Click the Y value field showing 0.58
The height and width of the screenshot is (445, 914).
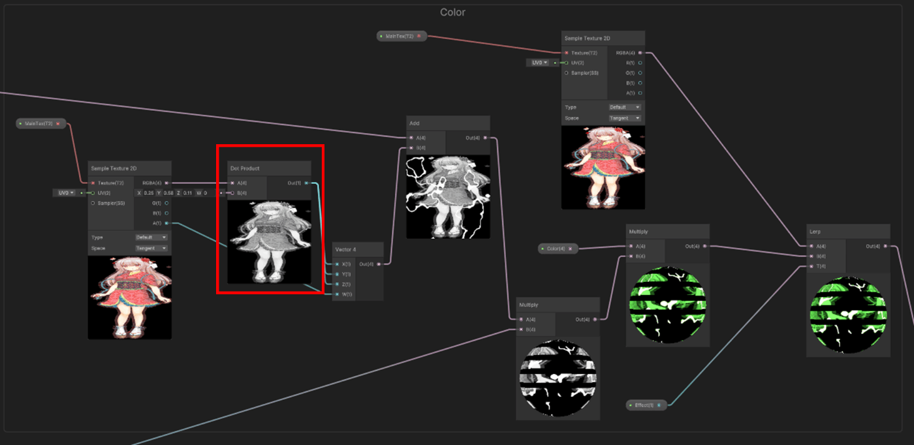pos(169,193)
